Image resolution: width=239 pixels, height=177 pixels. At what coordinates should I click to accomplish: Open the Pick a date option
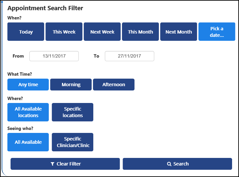coord(217,32)
